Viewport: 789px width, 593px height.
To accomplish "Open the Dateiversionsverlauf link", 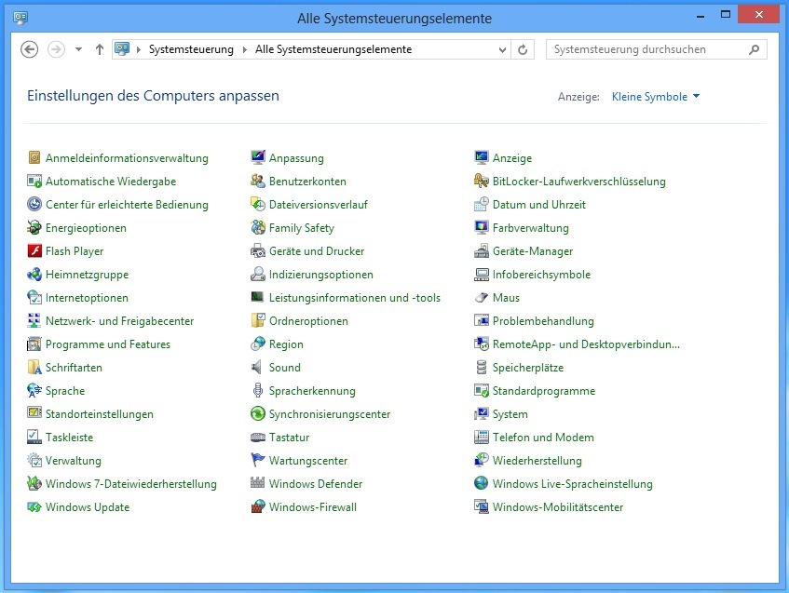I will (318, 205).
